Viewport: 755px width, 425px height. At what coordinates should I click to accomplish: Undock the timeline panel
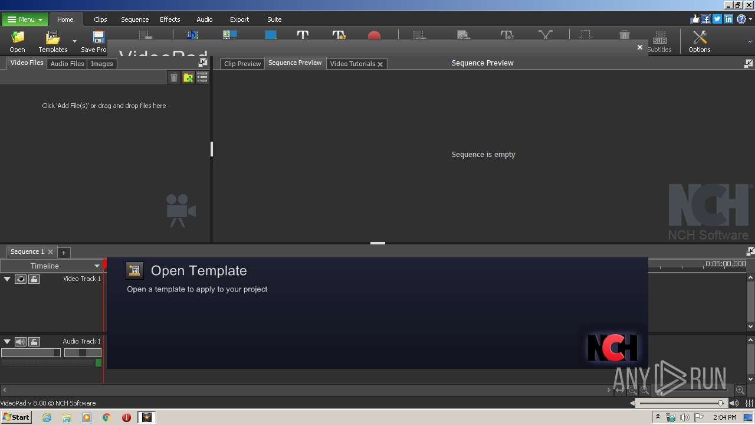coord(750,251)
